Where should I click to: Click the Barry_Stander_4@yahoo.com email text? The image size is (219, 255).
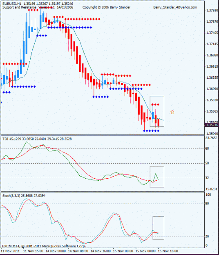(x=175, y=7)
